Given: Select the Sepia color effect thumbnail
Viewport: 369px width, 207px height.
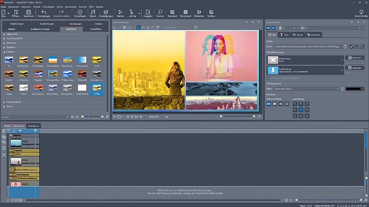Looking at the screenshot, I should click(x=9, y=87).
